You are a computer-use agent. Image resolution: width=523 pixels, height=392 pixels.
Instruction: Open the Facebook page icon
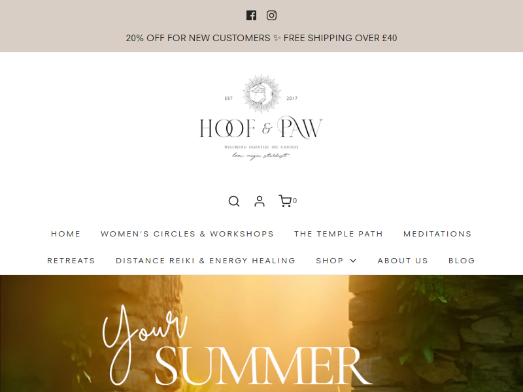(x=251, y=15)
